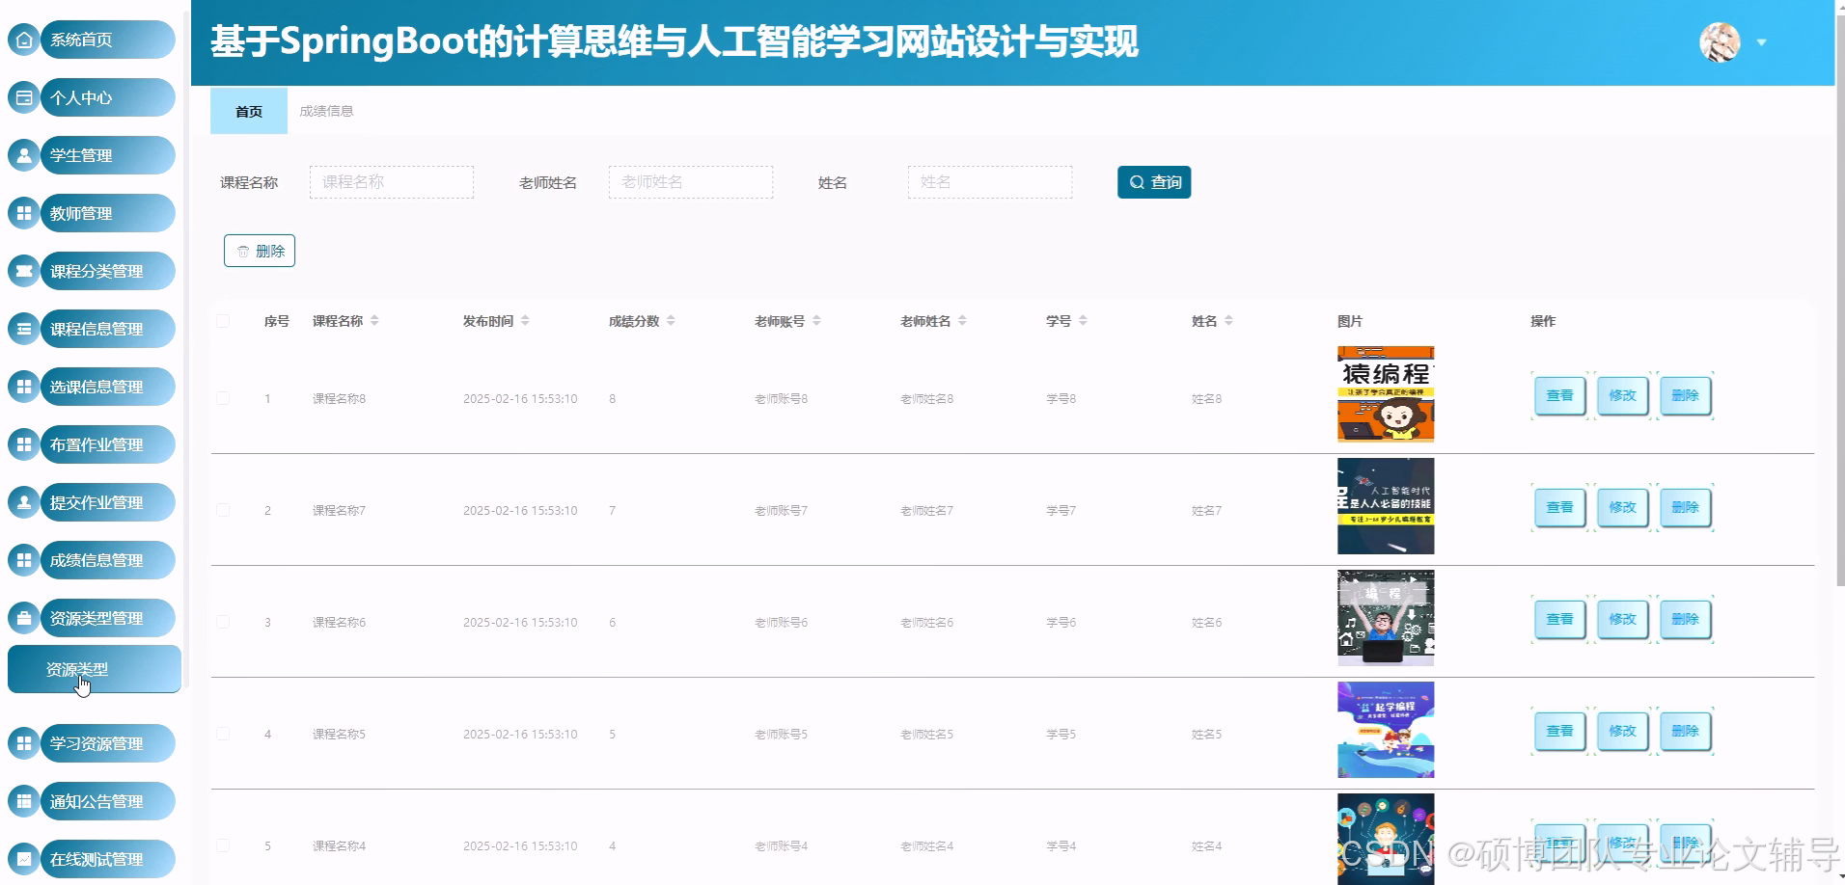Click 查看 for row 课程名称8
Image resolution: width=1845 pixels, height=885 pixels.
click(1559, 395)
